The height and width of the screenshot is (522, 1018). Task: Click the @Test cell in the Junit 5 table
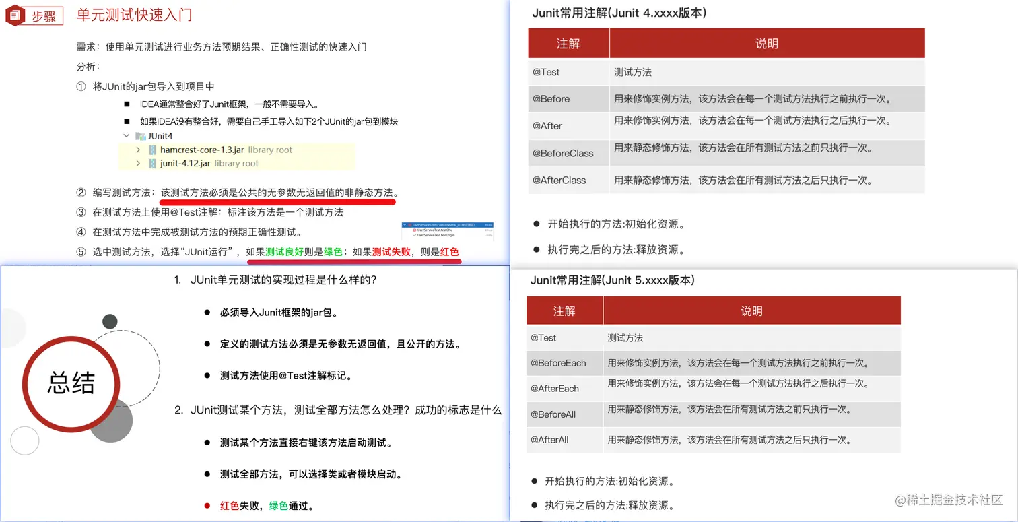(564, 338)
